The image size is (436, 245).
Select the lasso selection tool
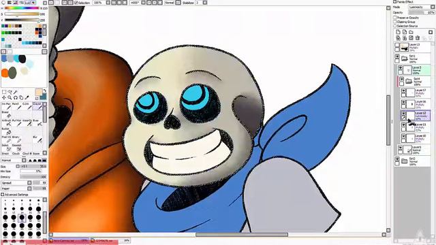point(10,92)
